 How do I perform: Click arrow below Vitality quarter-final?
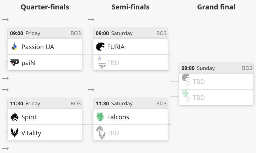point(5,148)
